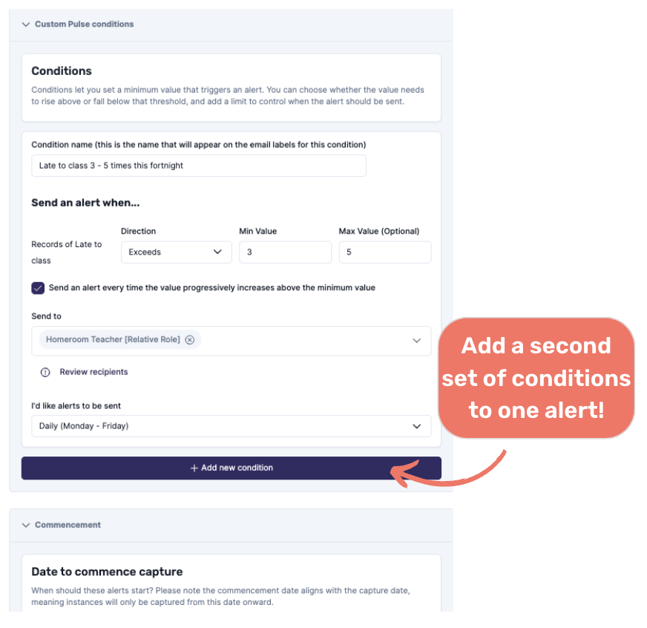Click the Review recipients info icon
The height and width of the screenshot is (628, 647).
click(45, 373)
